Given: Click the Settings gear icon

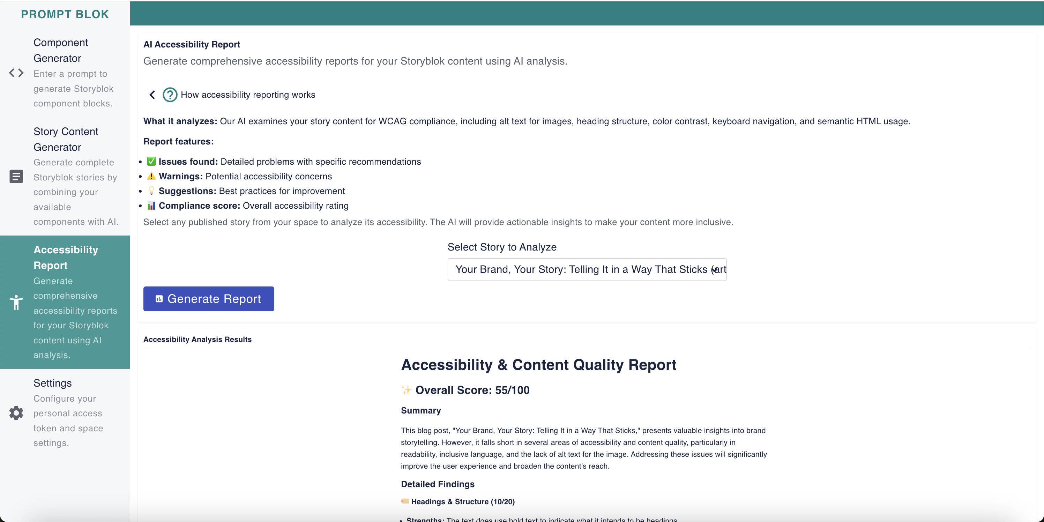Looking at the screenshot, I should point(16,413).
